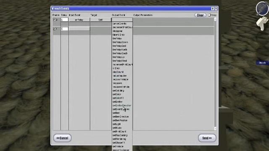
Task: Select decrementPrintCount from the list
Action: click(x=122, y=27)
